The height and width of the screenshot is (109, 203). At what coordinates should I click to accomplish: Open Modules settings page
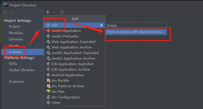16,33
